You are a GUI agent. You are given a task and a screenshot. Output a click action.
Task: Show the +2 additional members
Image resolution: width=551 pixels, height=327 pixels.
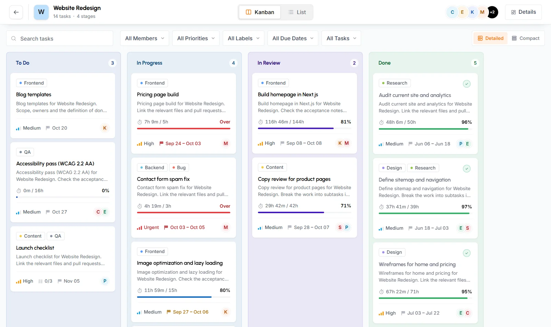tap(492, 12)
